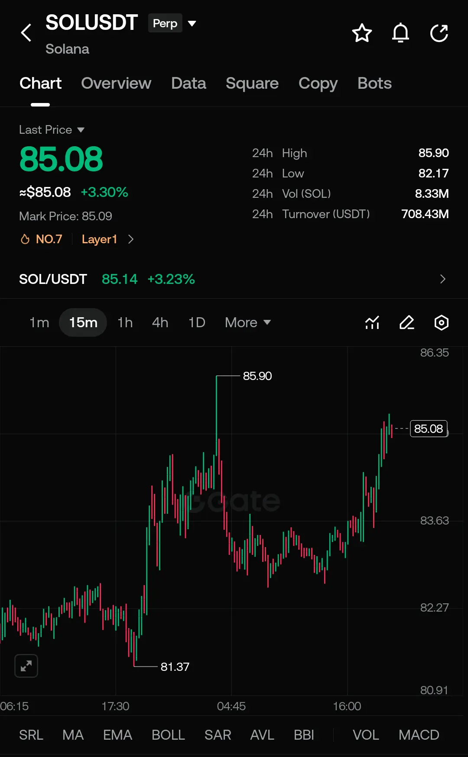Tap the Solana subtitle
The height and width of the screenshot is (757, 468).
coord(67,49)
